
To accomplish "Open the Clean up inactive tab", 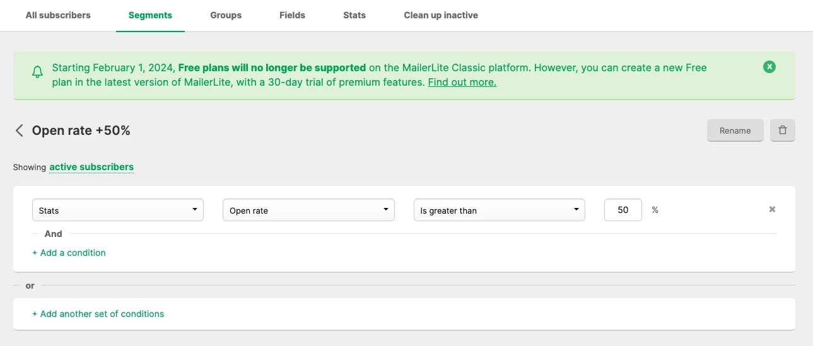I will 441,15.
